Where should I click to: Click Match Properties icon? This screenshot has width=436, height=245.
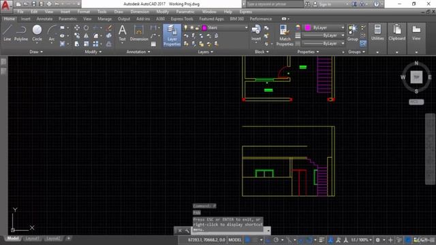click(x=285, y=35)
